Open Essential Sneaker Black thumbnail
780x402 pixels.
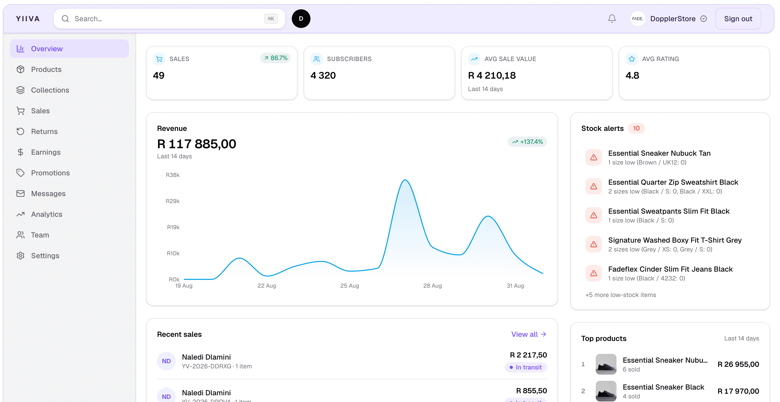click(x=606, y=391)
